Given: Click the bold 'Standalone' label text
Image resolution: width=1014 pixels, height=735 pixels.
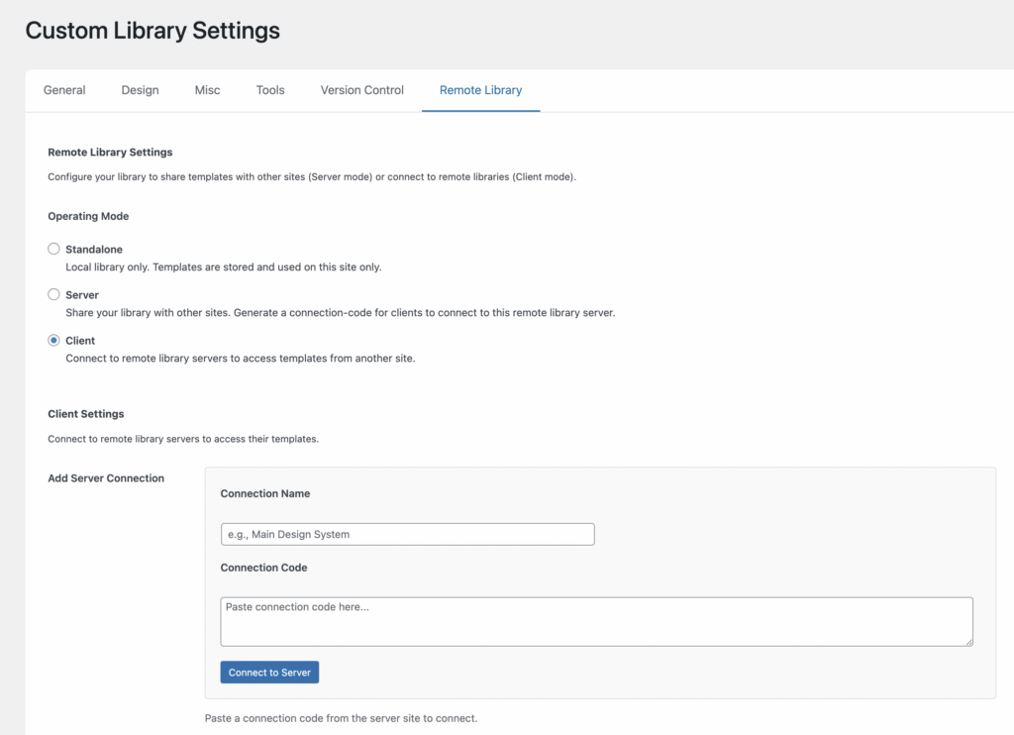Looking at the screenshot, I should click(94, 250).
